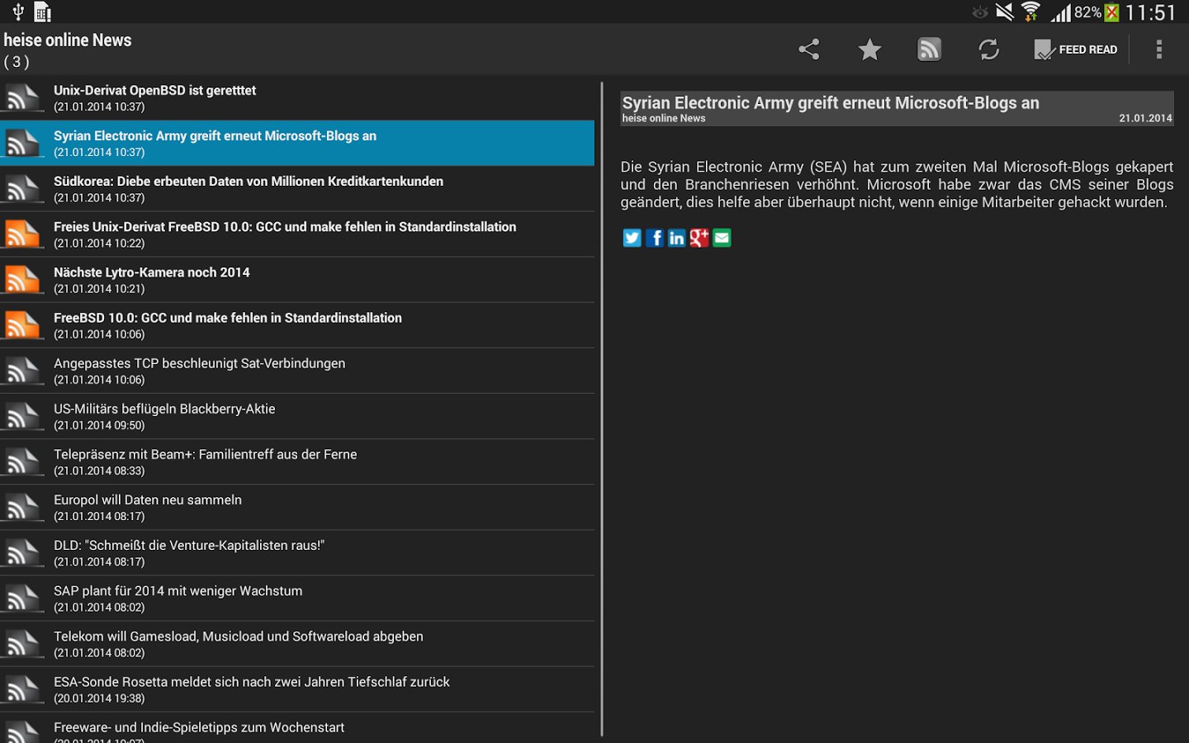Tap orange feed icon beside Nächste Lytro-Kamera item

coord(22,280)
